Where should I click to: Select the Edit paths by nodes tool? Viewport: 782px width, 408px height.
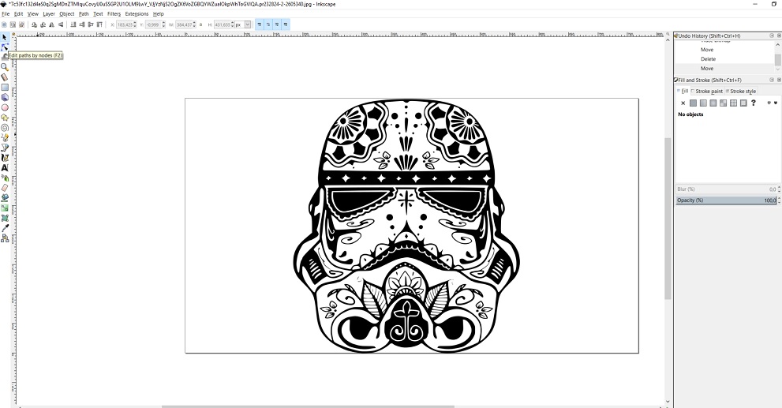[x=5, y=47]
